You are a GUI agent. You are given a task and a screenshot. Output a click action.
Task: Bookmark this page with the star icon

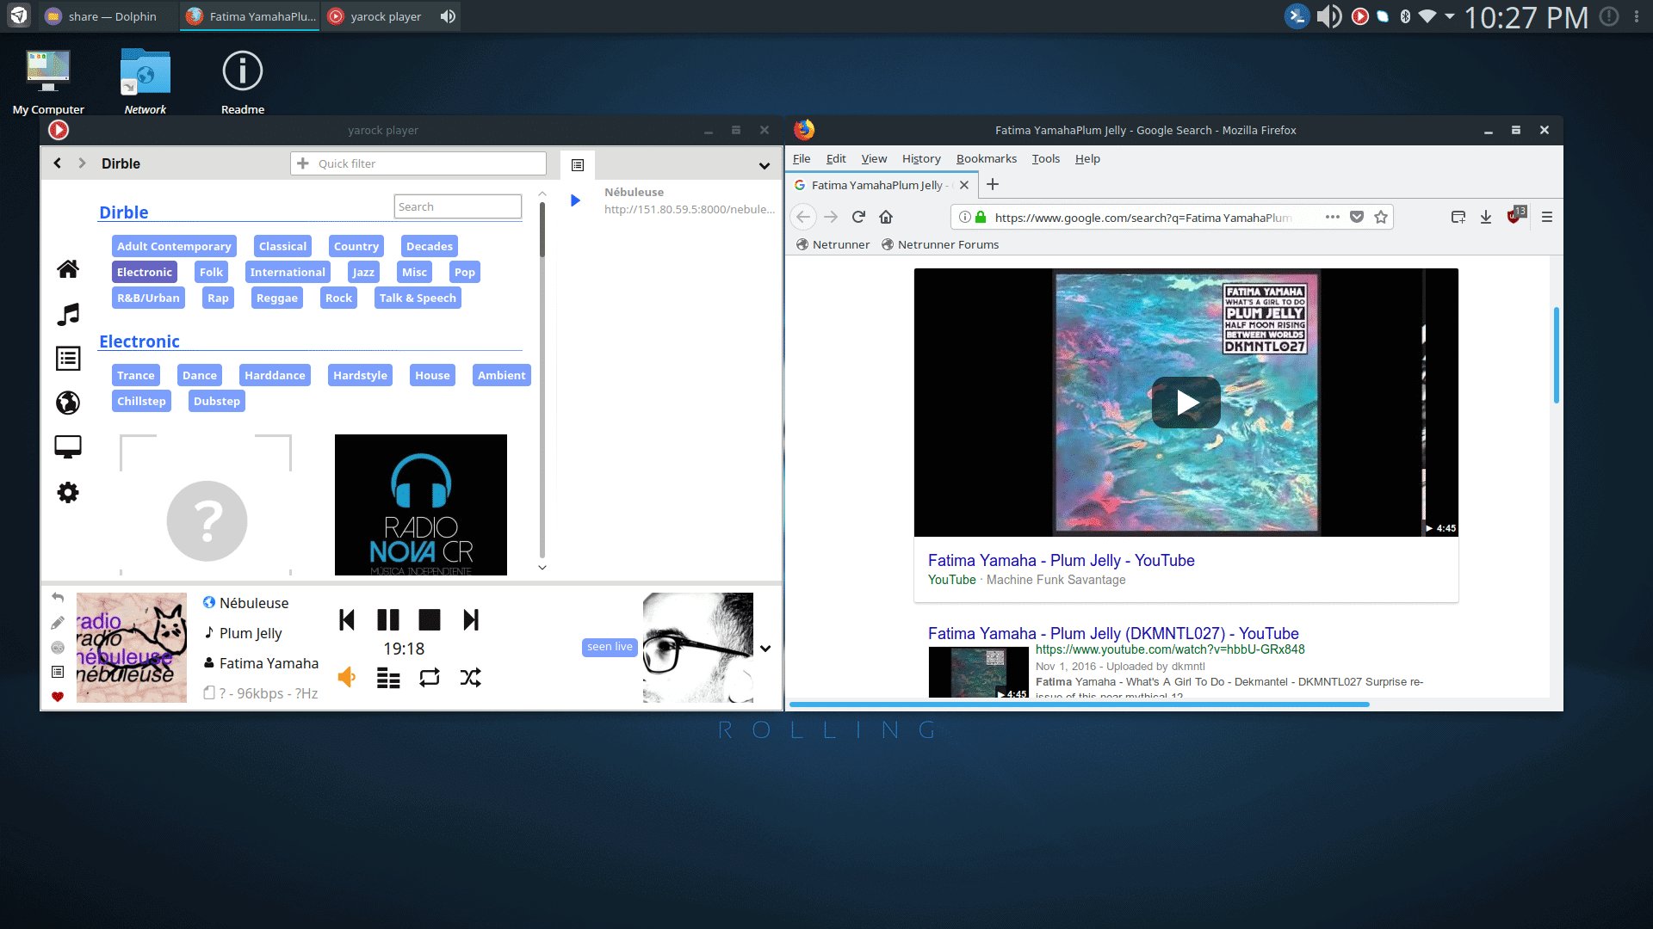[1381, 217]
